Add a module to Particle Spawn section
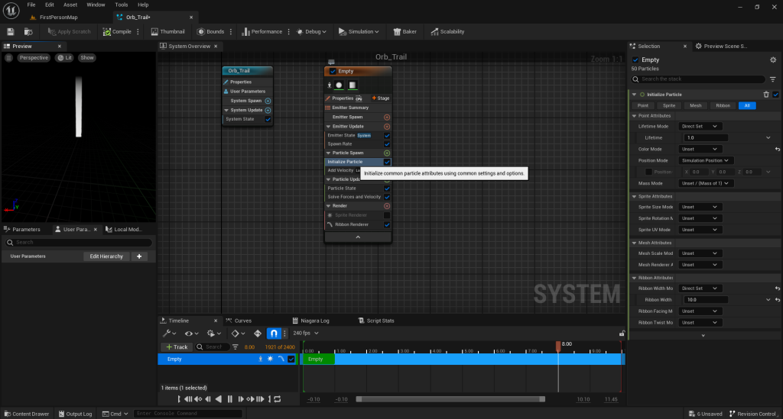The image size is (783, 419). tap(387, 153)
